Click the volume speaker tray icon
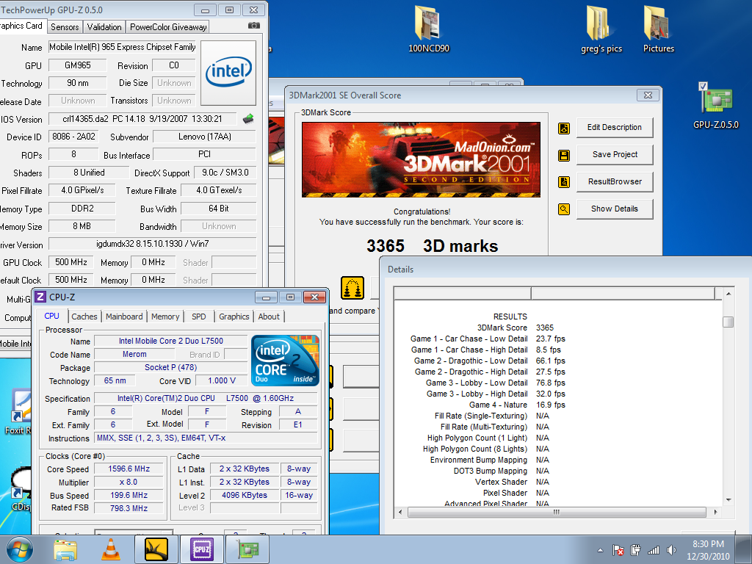 pos(671,550)
